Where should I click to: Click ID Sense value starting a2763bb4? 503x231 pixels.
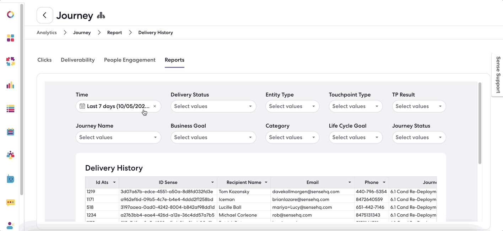coord(167,215)
